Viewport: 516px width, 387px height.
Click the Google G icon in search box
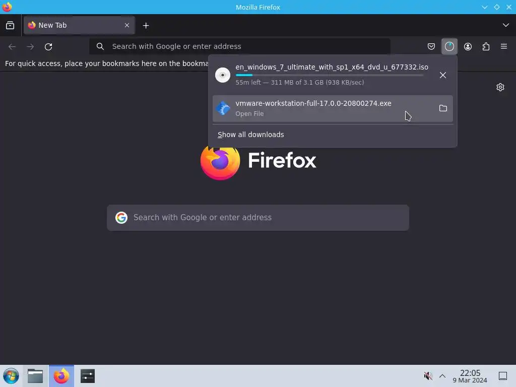coord(121,218)
